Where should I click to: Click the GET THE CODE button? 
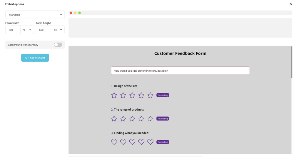(x=35, y=58)
